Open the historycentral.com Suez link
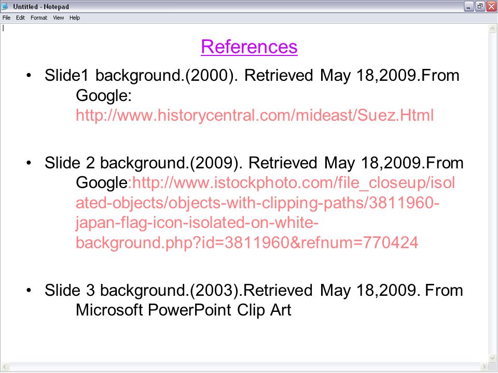498x373 pixels. pos(255,115)
